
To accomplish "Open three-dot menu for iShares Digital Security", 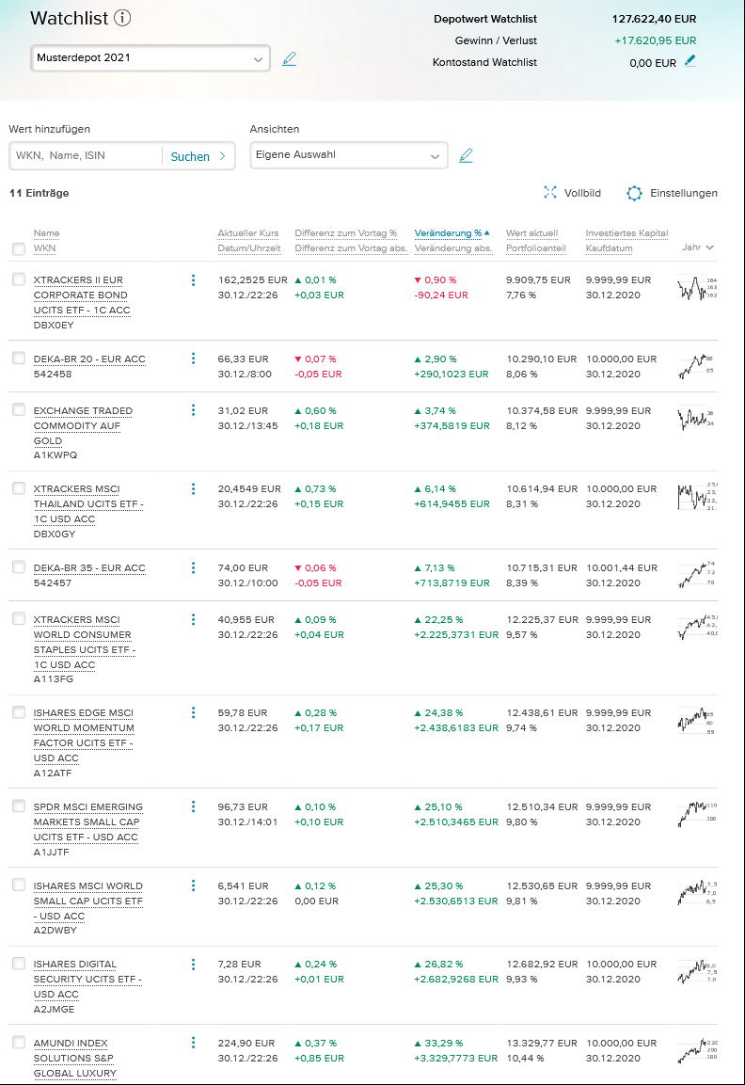I will point(193,964).
